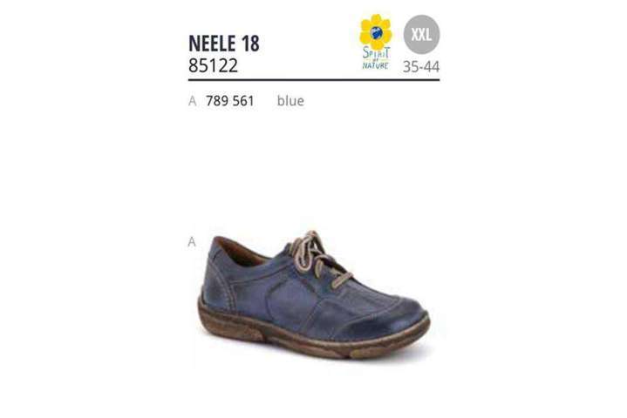
Task: Click the black divider line under the title
Action: coord(314,80)
